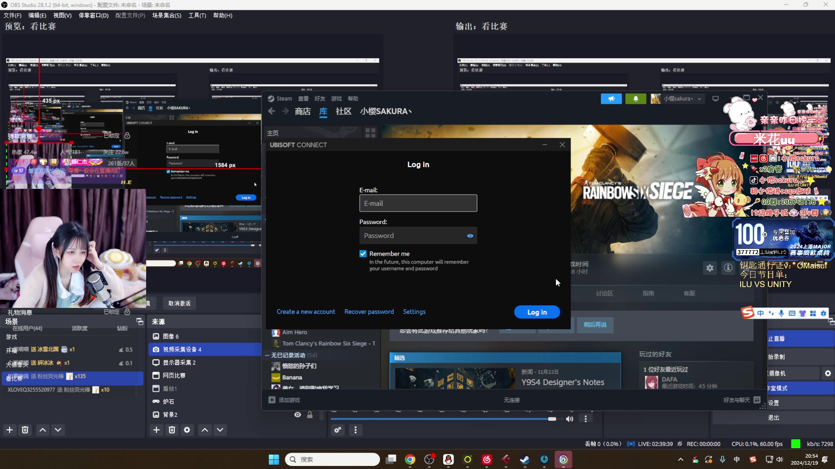Open 文件(F) menu in OBS
Viewport: 835px width, 469px height.
tap(13, 16)
